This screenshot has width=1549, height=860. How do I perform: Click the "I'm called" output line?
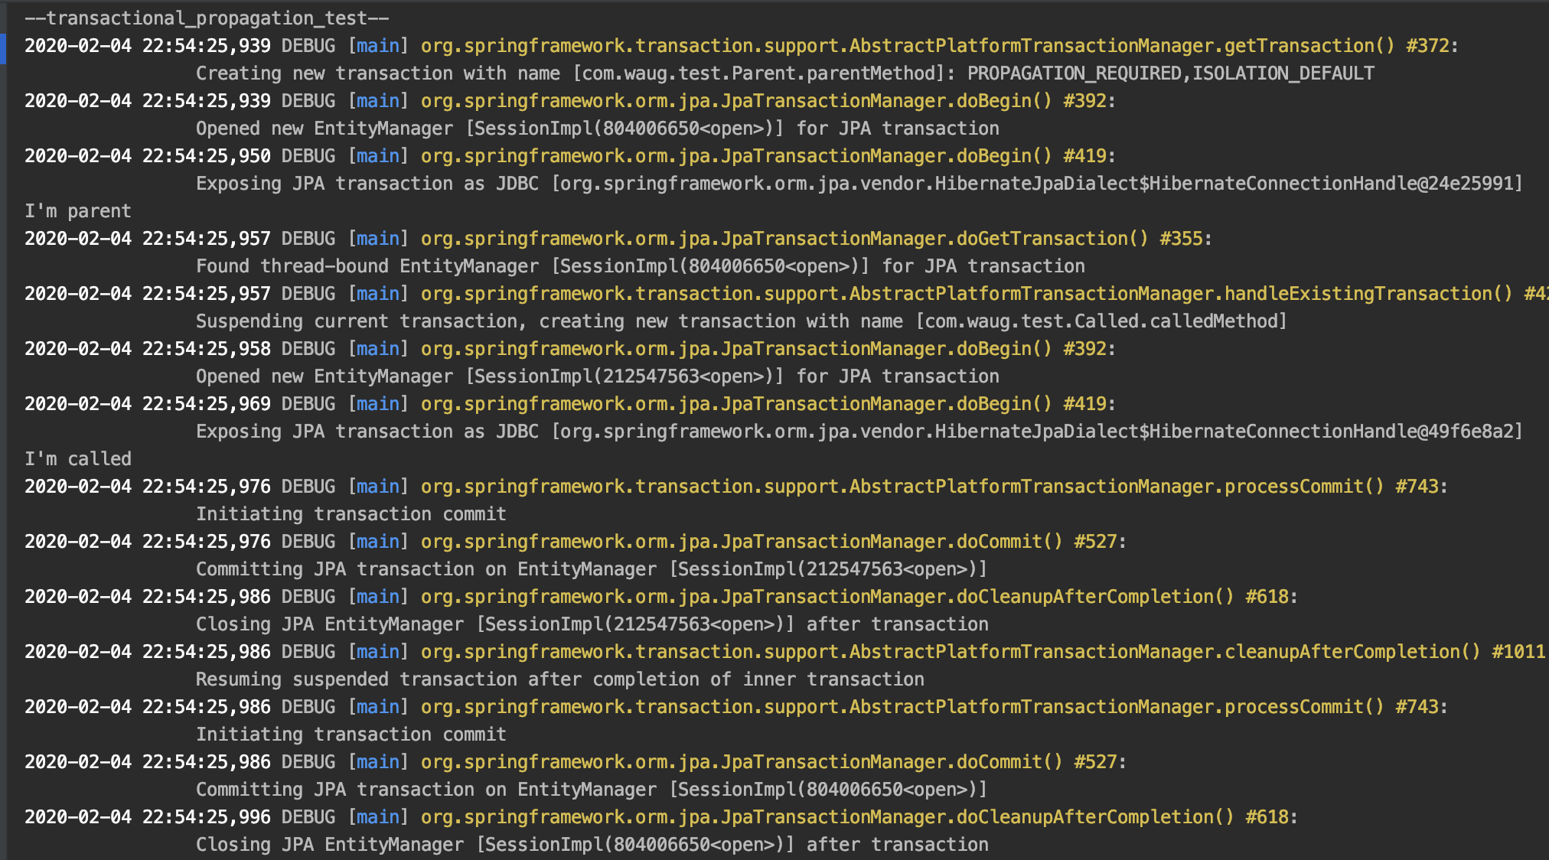click(78, 459)
